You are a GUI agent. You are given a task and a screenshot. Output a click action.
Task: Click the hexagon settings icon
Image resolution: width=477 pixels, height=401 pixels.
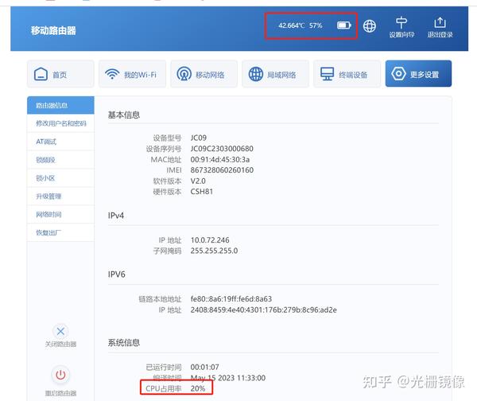398,74
